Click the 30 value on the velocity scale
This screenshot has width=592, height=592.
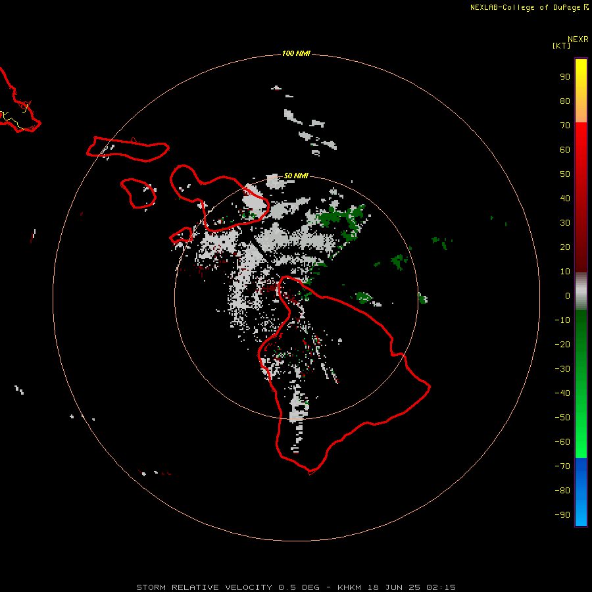[x=565, y=223]
